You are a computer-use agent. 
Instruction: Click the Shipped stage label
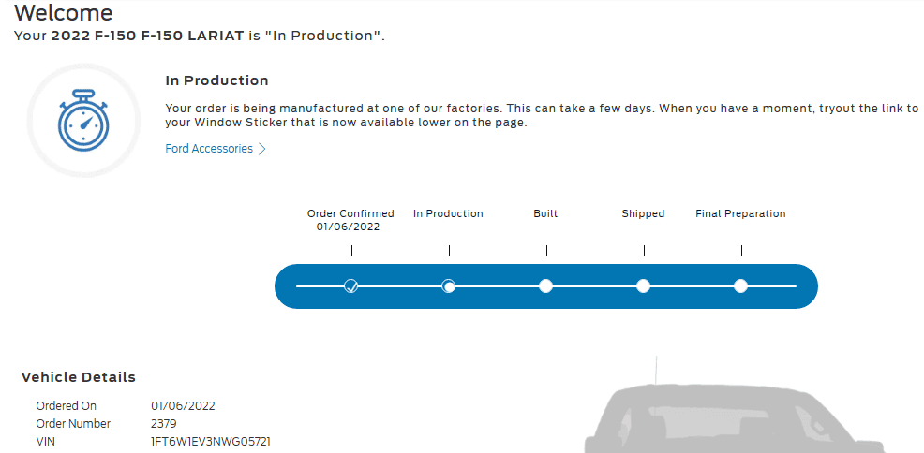tap(643, 213)
